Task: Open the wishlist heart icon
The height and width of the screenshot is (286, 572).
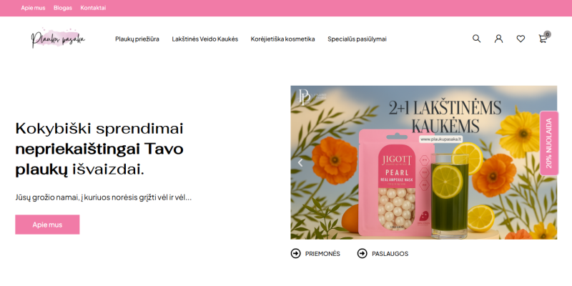Action: 521,39
